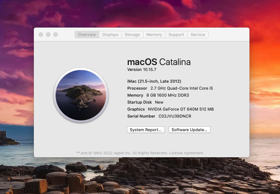280x194 pixels.
Task: Click the Startup Disk value New
Action: tap(159, 102)
